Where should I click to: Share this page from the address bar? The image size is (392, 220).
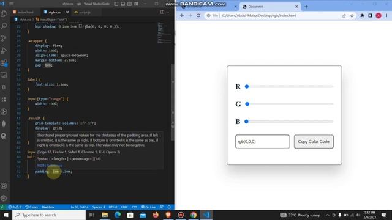point(344,15)
